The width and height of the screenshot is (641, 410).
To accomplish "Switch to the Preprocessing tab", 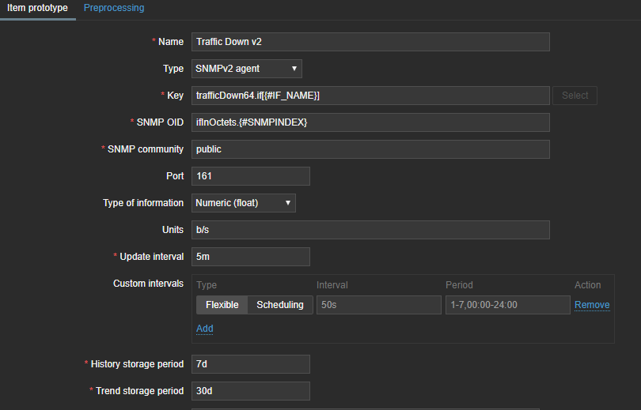I will [114, 8].
